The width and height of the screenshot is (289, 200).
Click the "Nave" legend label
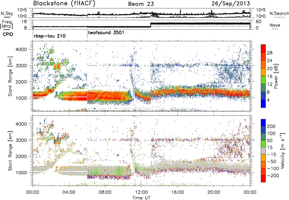(275, 25)
